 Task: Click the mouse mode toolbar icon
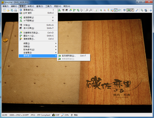point(95,10)
